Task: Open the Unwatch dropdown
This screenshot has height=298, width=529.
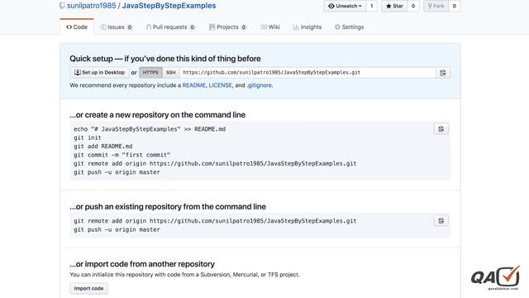Action: click(345, 6)
